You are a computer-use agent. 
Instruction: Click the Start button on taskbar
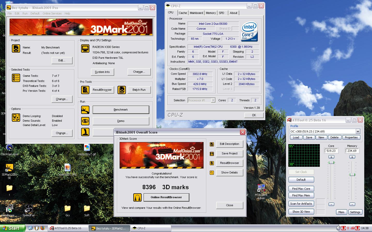(13, 228)
